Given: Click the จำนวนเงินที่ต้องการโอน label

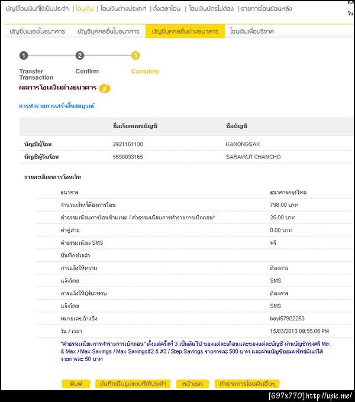Looking at the screenshot, I should [88, 205].
